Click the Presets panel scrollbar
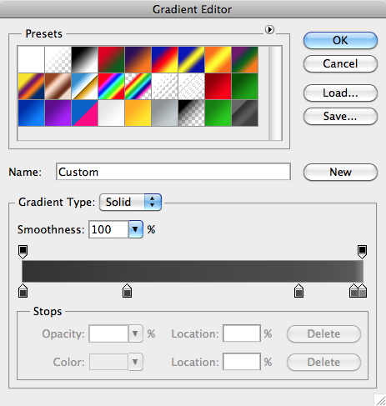The image size is (386, 406). point(275,93)
